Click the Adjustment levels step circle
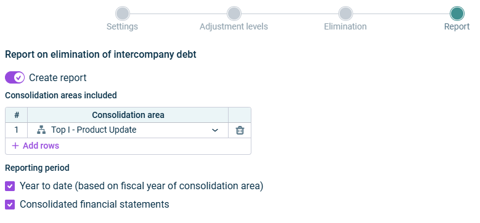 (x=234, y=14)
